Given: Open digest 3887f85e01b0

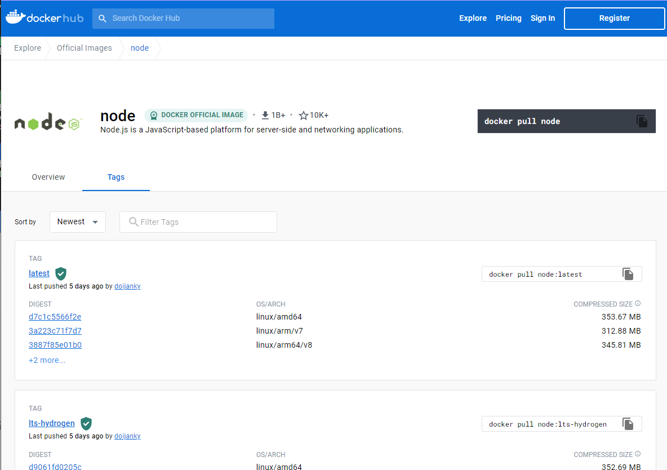Looking at the screenshot, I should (55, 345).
